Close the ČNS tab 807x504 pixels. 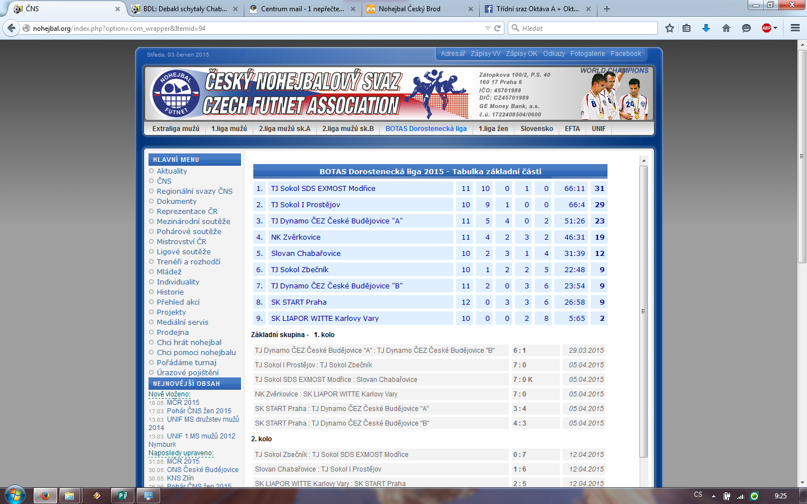click(118, 9)
